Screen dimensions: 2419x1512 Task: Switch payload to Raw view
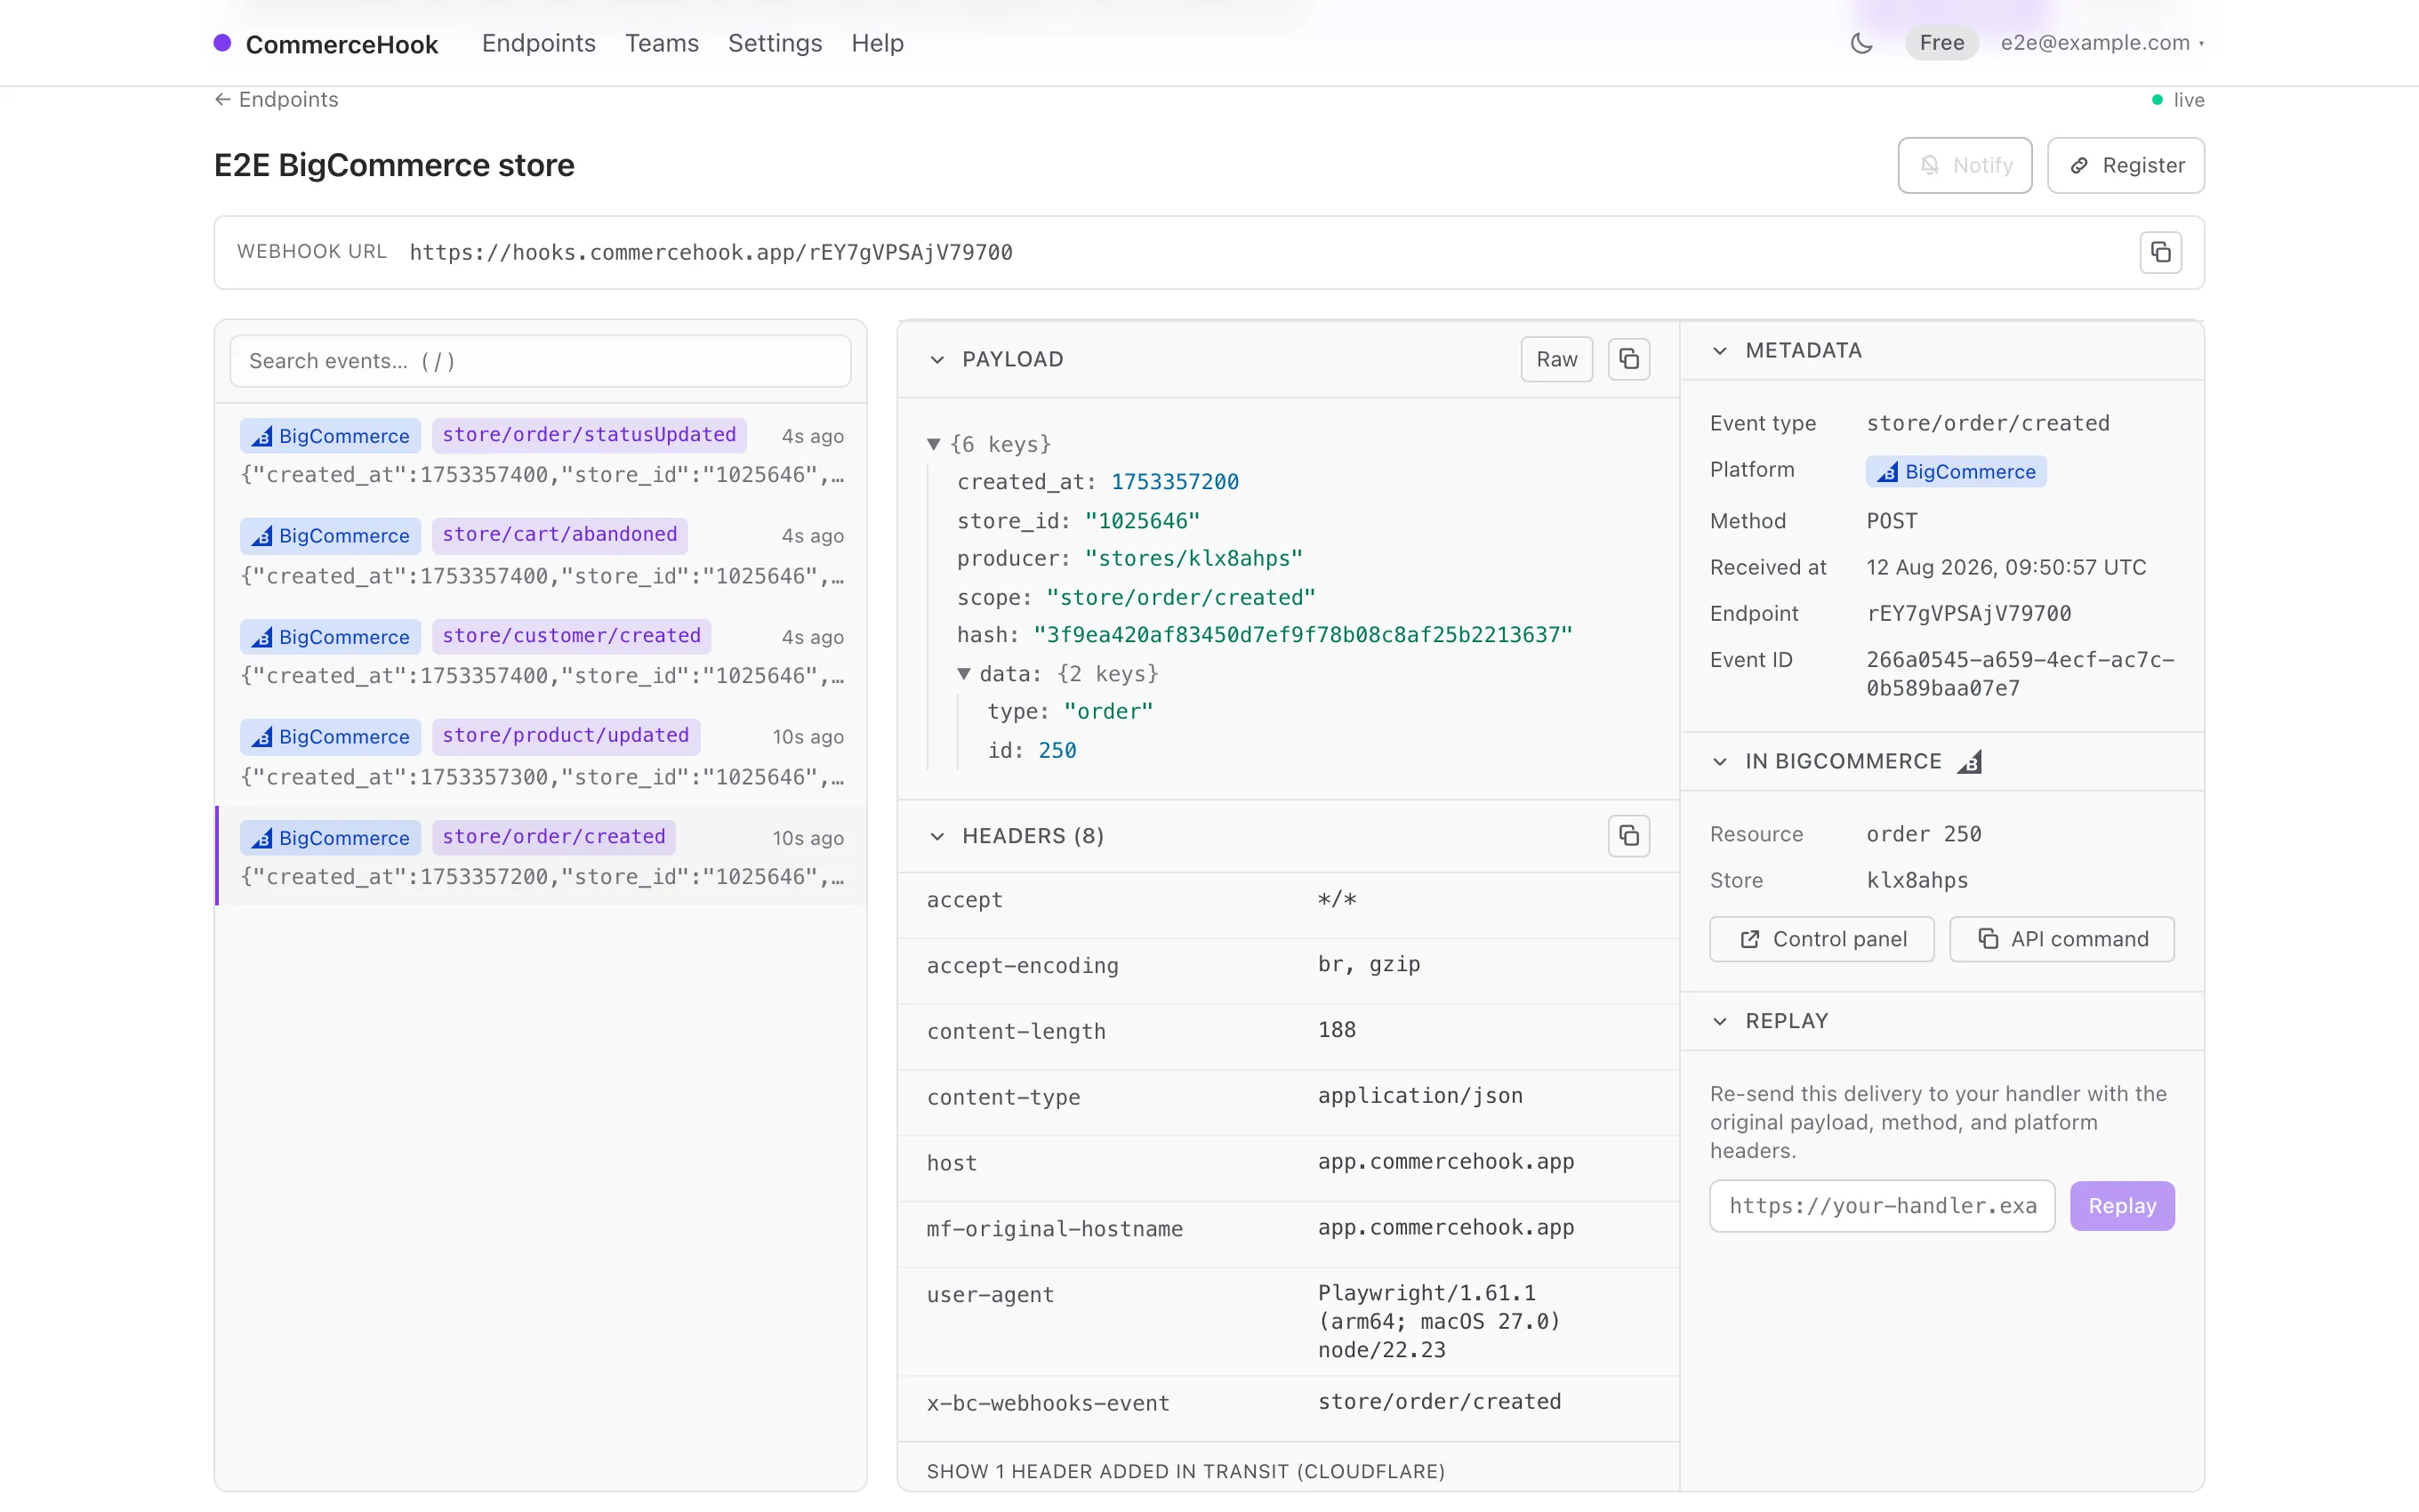pos(1556,359)
